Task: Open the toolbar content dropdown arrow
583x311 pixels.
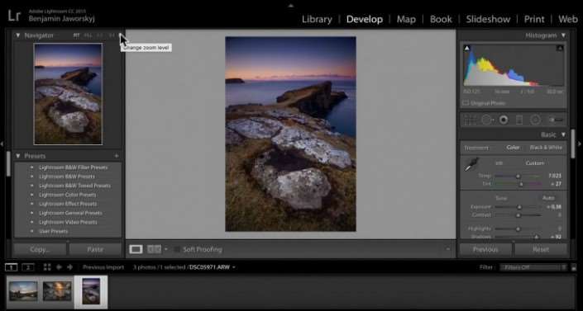Action: 448,249
